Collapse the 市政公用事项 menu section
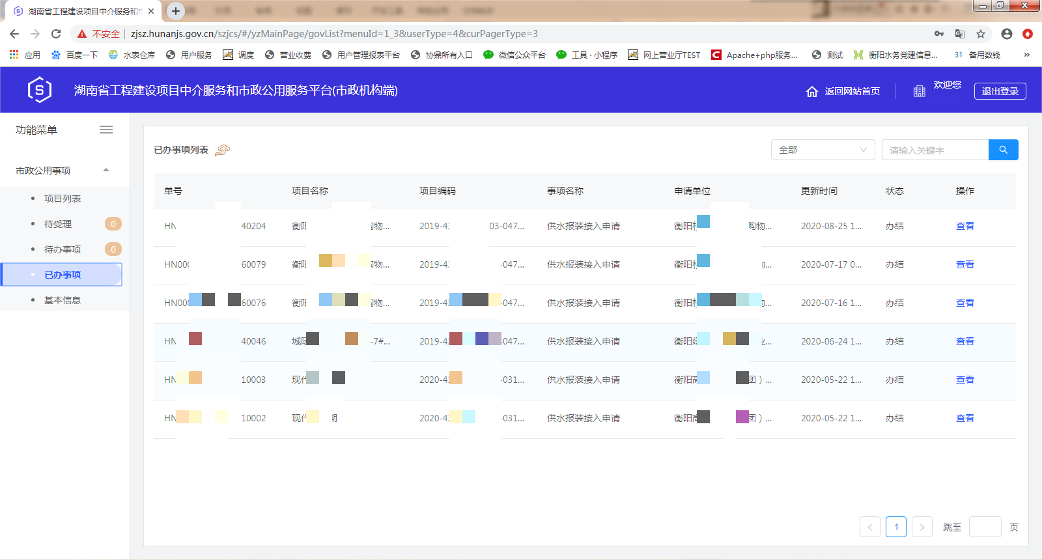Viewport: 1042px width, 560px height. (106, 171)
